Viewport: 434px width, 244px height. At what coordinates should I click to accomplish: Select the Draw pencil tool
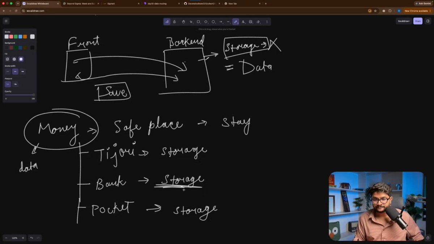point(236,22)
